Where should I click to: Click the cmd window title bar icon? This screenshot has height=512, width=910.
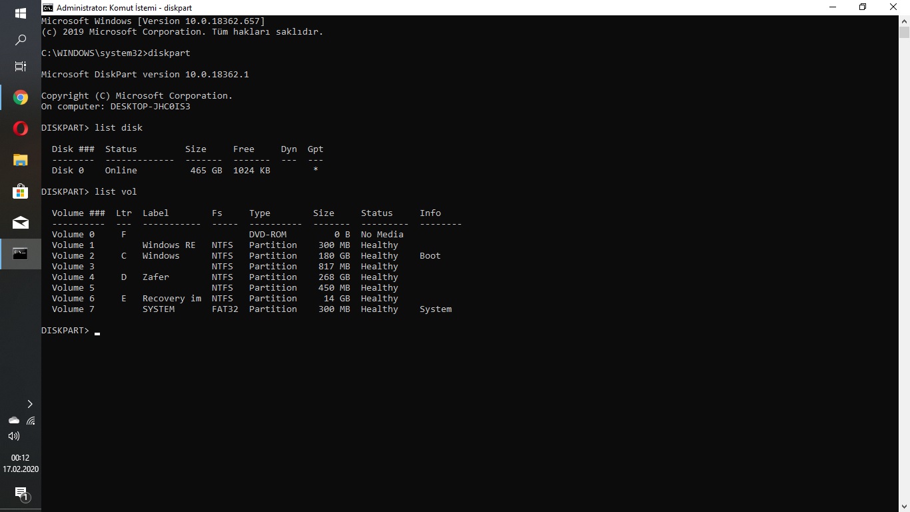pyautogui.click(x=48, y=7)
